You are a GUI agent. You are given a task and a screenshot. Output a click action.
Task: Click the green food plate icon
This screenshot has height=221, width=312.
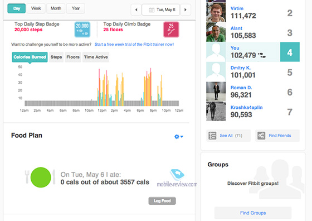coord(41,177)
